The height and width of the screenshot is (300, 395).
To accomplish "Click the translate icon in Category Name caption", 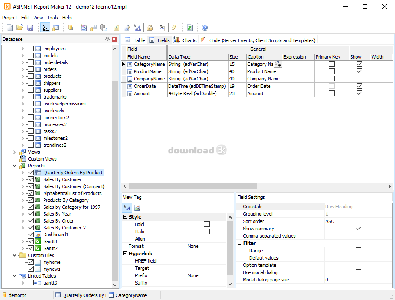I will (x=278, y=65).
